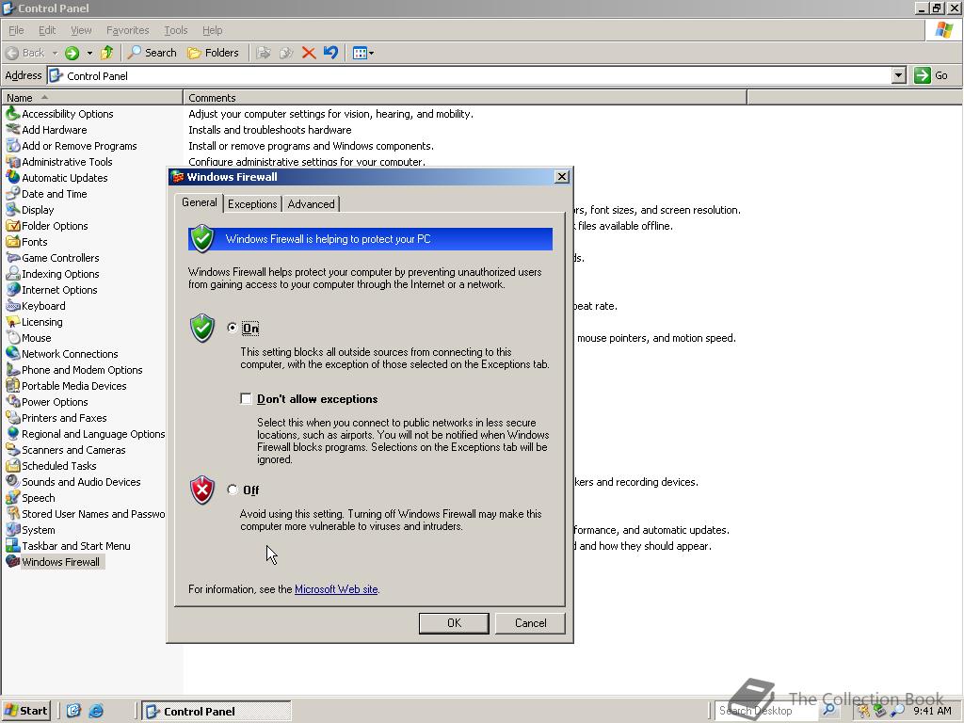
Task: Open the Display icon
Action: (x=13, y=210)
